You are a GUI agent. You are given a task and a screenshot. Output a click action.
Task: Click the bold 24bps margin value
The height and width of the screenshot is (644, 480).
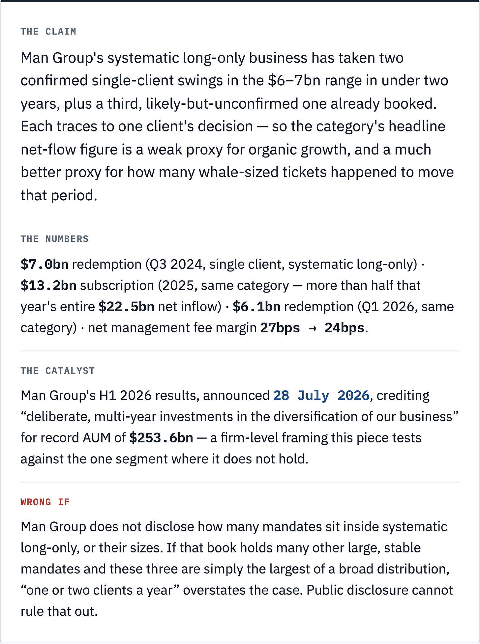click(x=345, y=328)
